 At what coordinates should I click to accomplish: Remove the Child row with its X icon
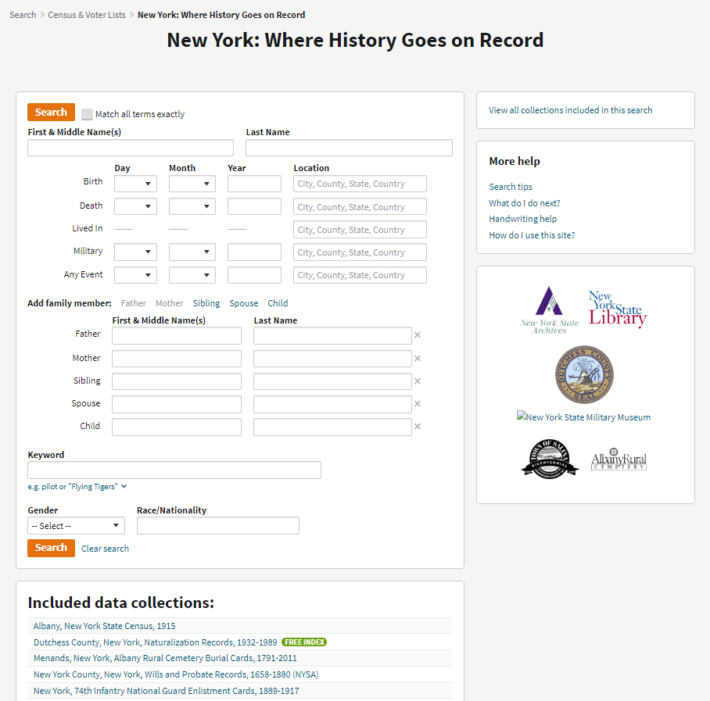coord(418,427)
